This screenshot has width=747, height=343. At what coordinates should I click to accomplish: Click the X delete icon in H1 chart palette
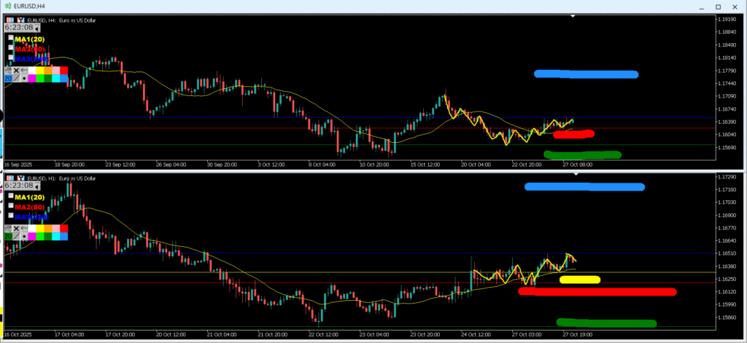click(x=16, y=229)
